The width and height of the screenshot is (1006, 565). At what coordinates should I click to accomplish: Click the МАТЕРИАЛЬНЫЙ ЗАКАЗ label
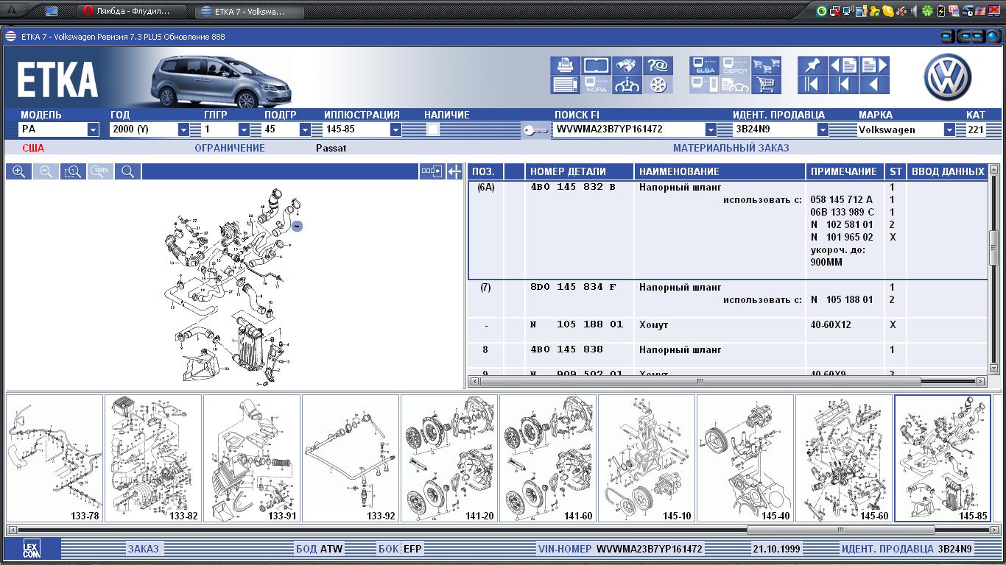[731, 148]
